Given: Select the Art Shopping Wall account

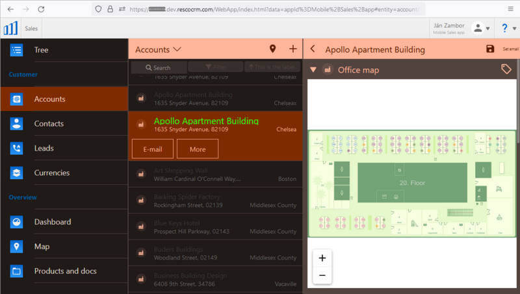Looking at the screenshot, I should pyautogui.click(x=215, y=175).
